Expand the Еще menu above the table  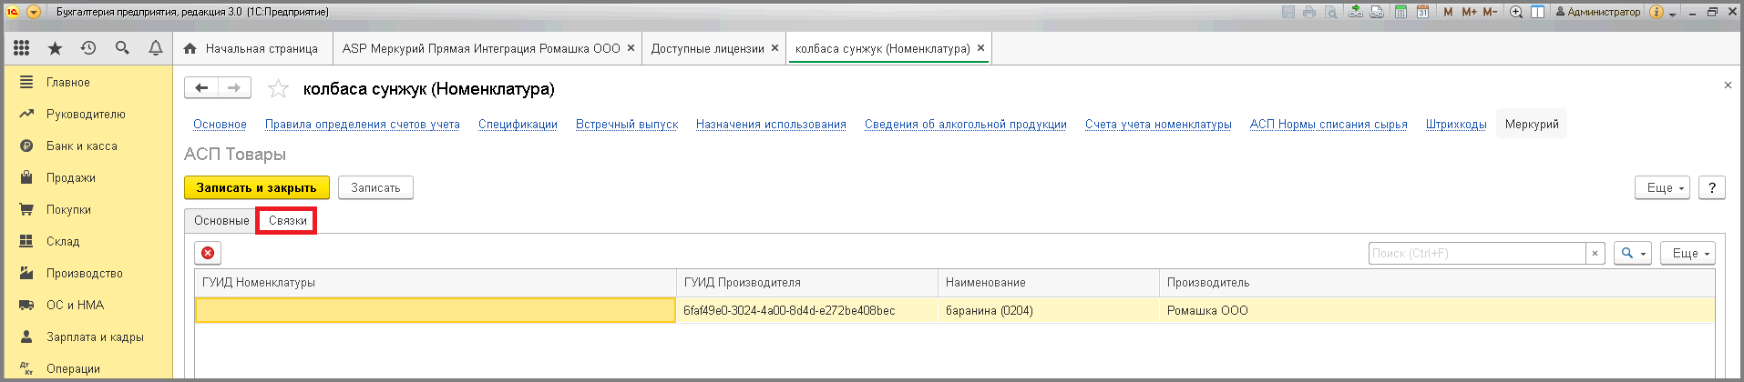[x=1688, y=253]
